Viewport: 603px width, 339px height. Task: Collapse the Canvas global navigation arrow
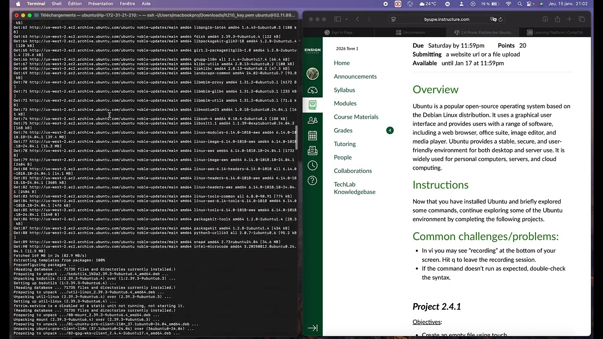point(312,328)
